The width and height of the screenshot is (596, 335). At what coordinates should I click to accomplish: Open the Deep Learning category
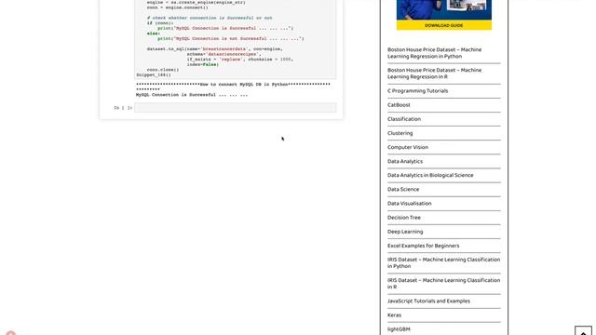pyautogui.click(x=405, y=232)
